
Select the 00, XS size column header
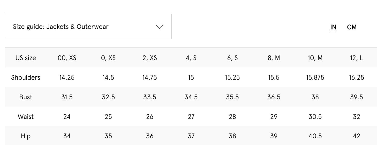tap(67, 58)
